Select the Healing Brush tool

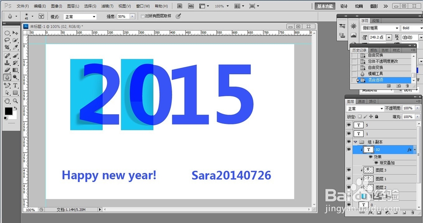(7, 56)
